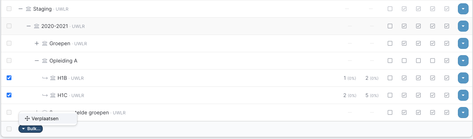Click the sub-item arrow icon before H1C
This screenshot has width=473, height=139.
45,95
